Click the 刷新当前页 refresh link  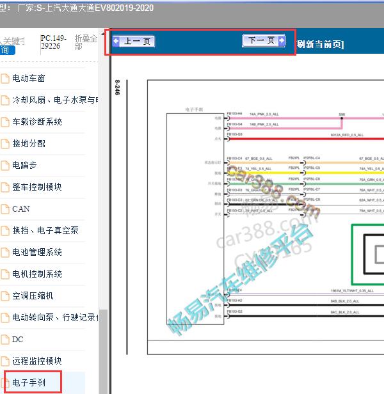[x=320, y=44]
